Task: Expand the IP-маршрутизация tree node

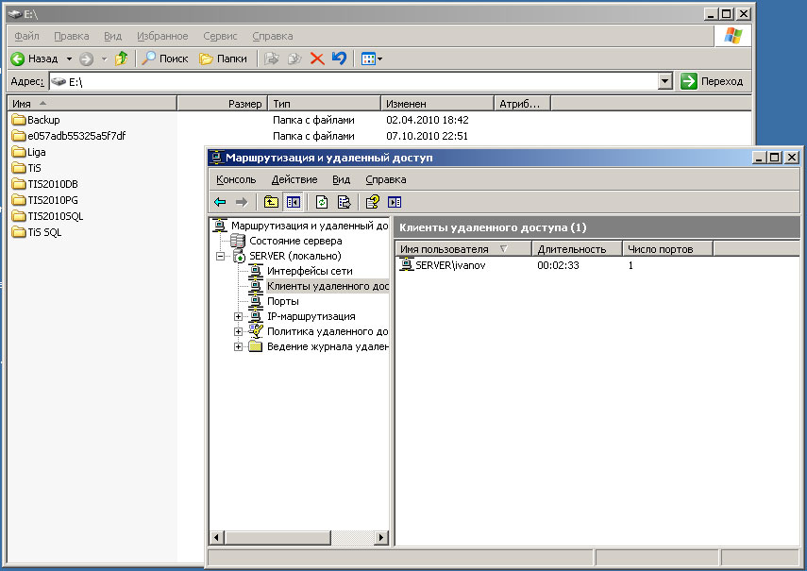Action: click(239, 316)
